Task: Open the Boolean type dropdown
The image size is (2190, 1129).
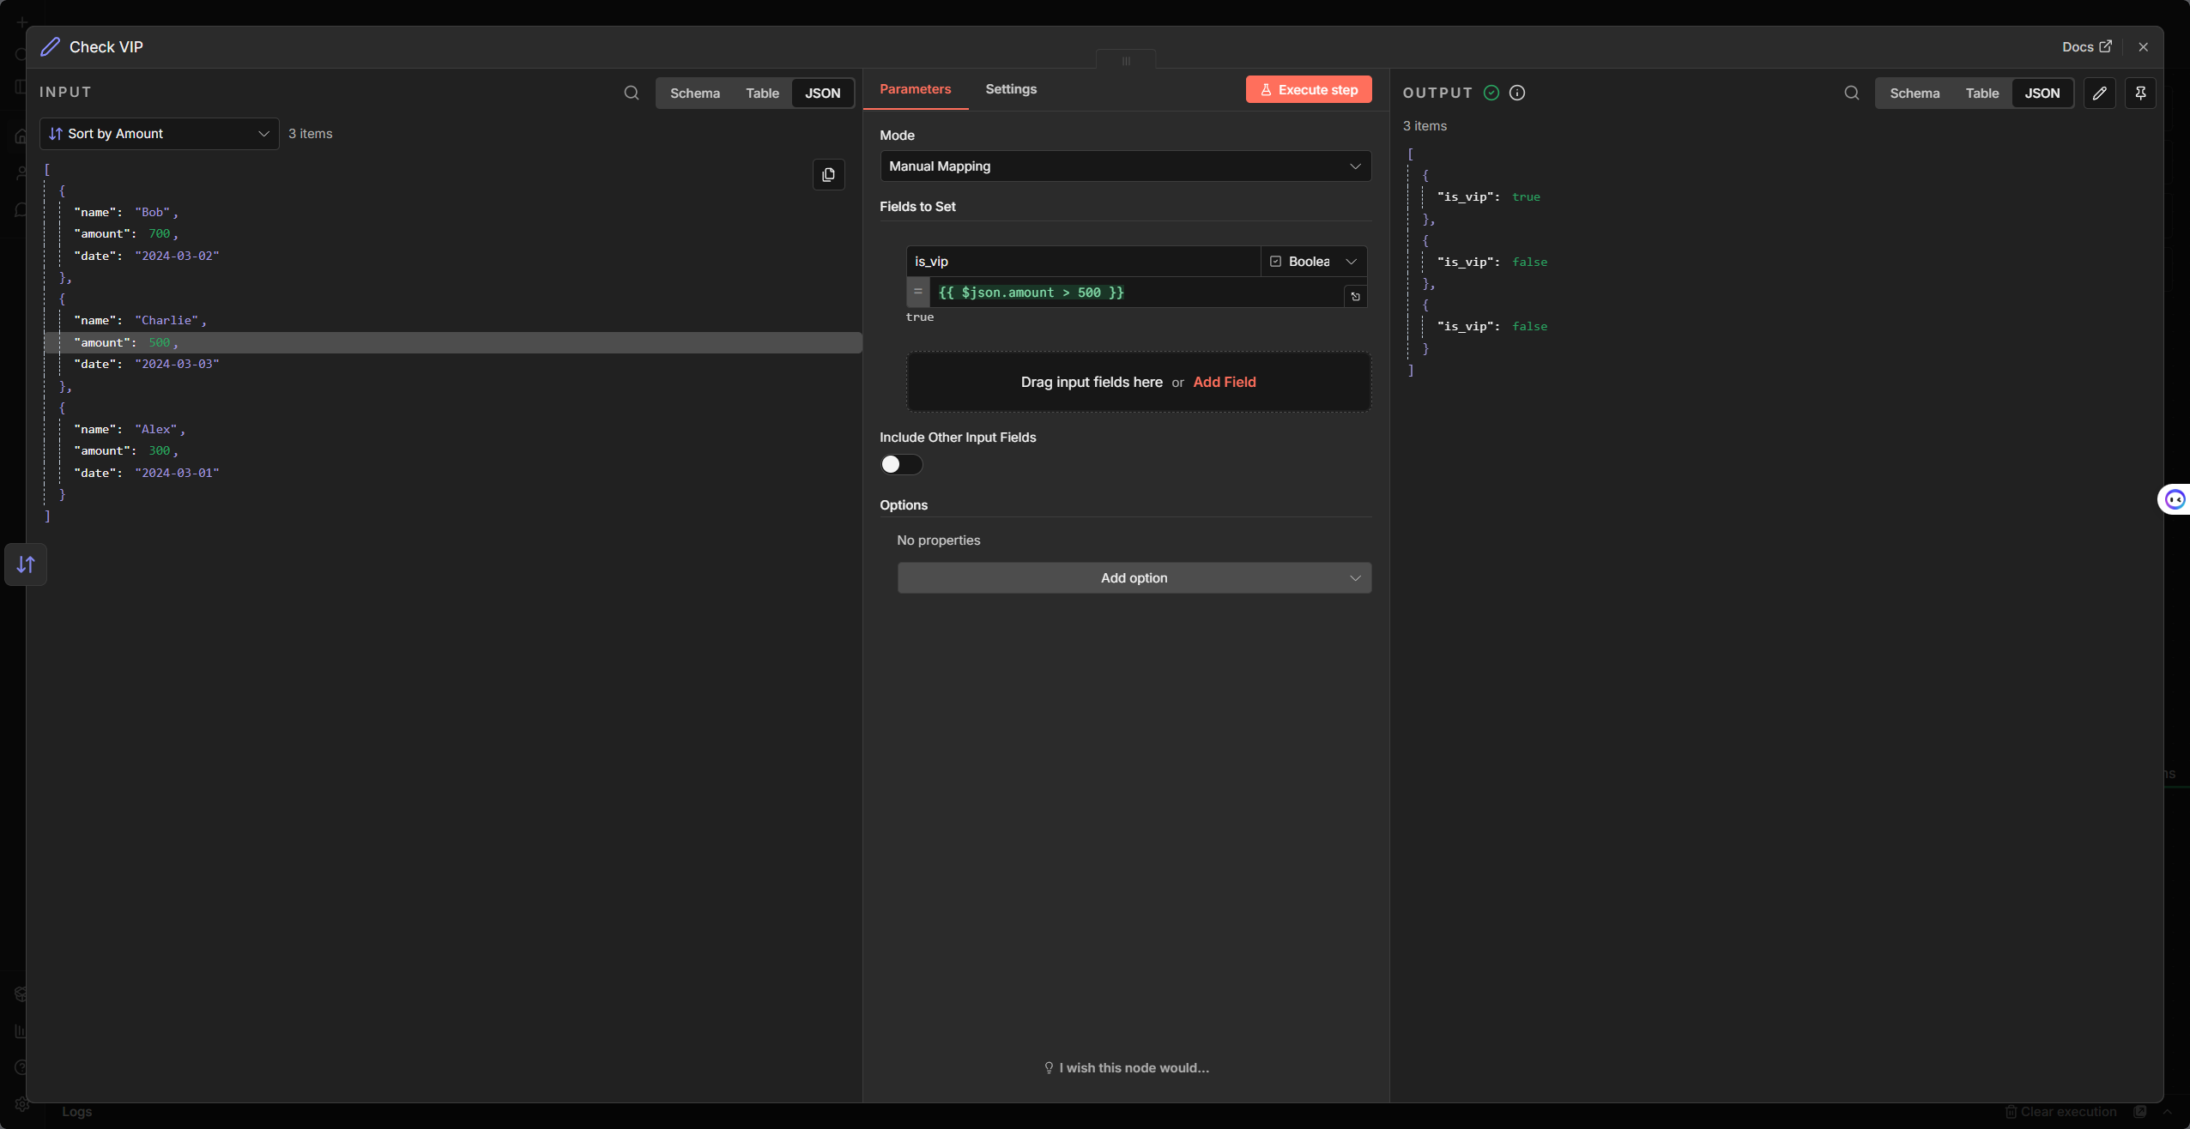Action: (x=1313, y=262)
